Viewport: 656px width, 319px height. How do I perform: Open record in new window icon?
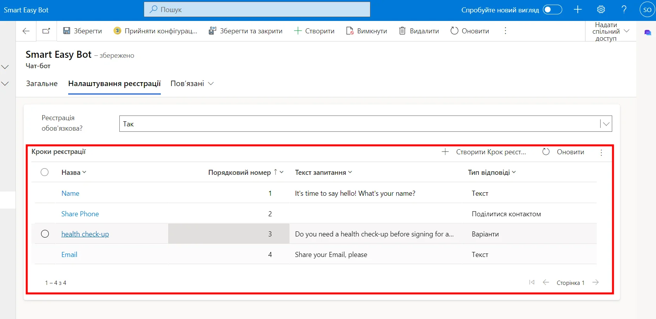click(x=46, y=31)
